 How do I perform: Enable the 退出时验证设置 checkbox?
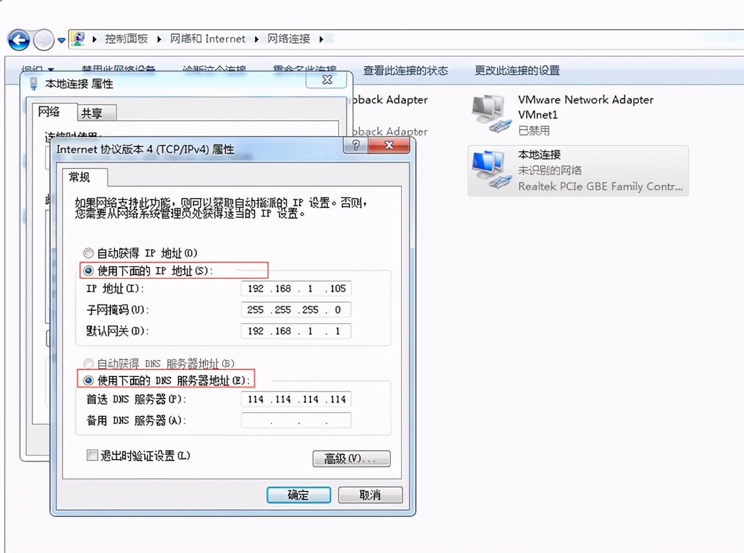(x=92, y=455)
